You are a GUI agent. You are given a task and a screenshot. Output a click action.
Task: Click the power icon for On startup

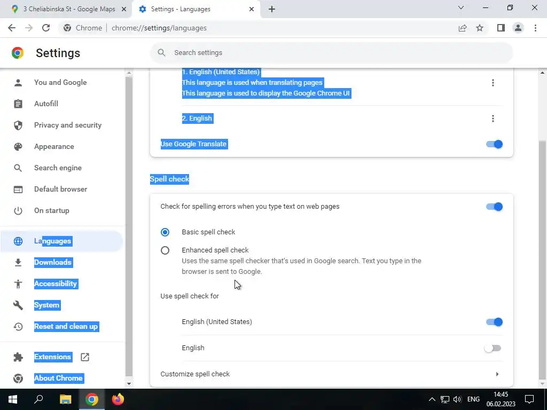click(x=18, y=210)
